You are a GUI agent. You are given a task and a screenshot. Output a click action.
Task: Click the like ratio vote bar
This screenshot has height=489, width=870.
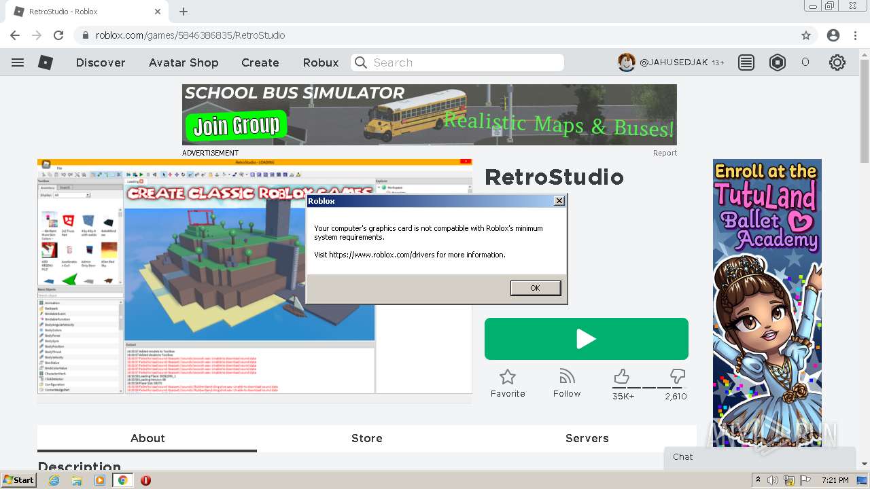649,388
